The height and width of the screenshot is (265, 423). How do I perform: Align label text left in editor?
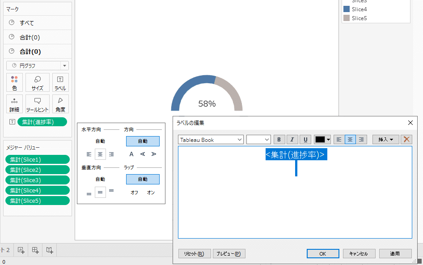tap(339, 139)
